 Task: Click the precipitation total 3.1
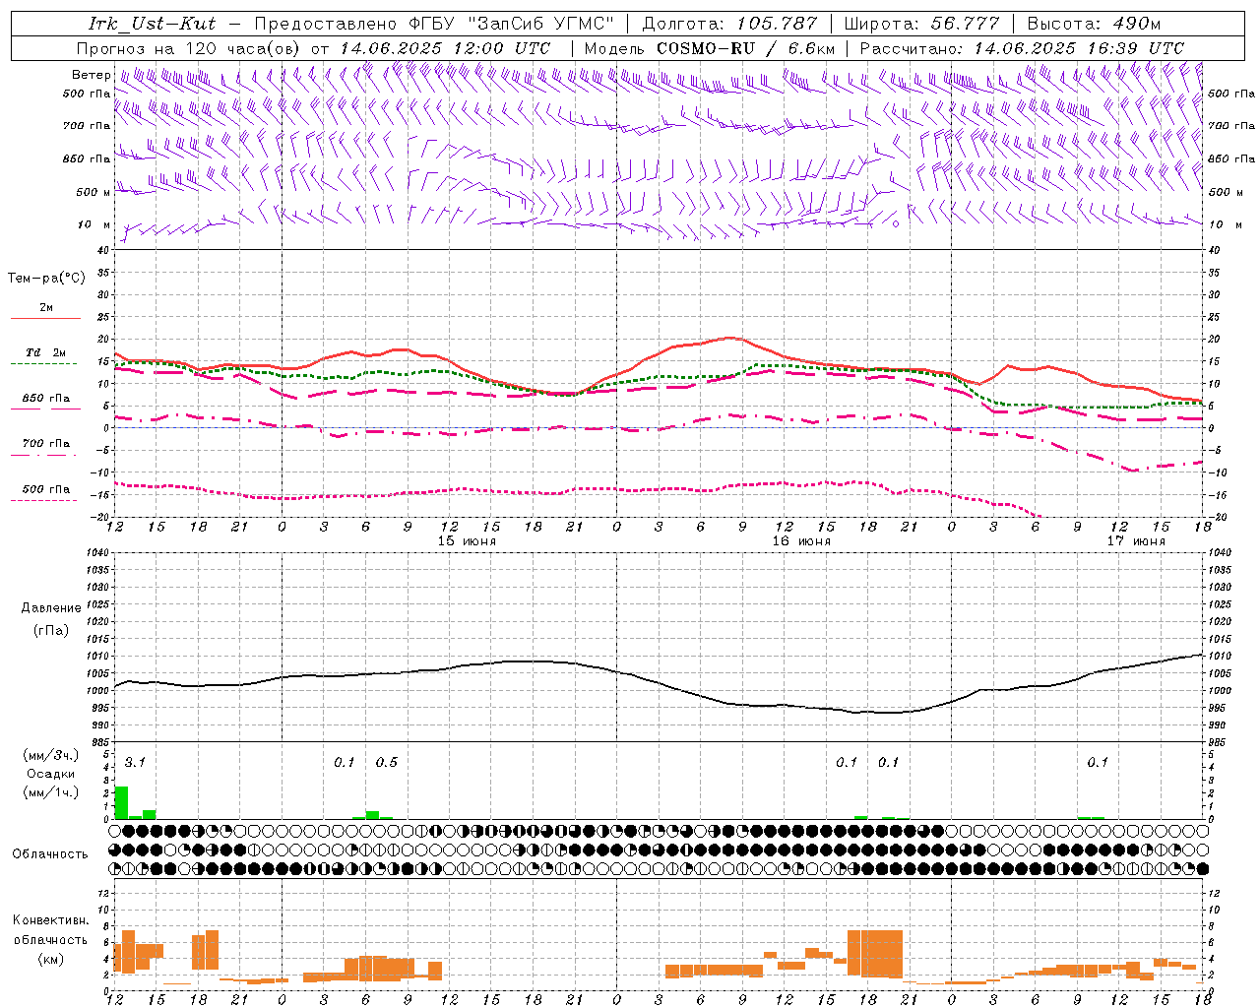(x=135, y=762)
